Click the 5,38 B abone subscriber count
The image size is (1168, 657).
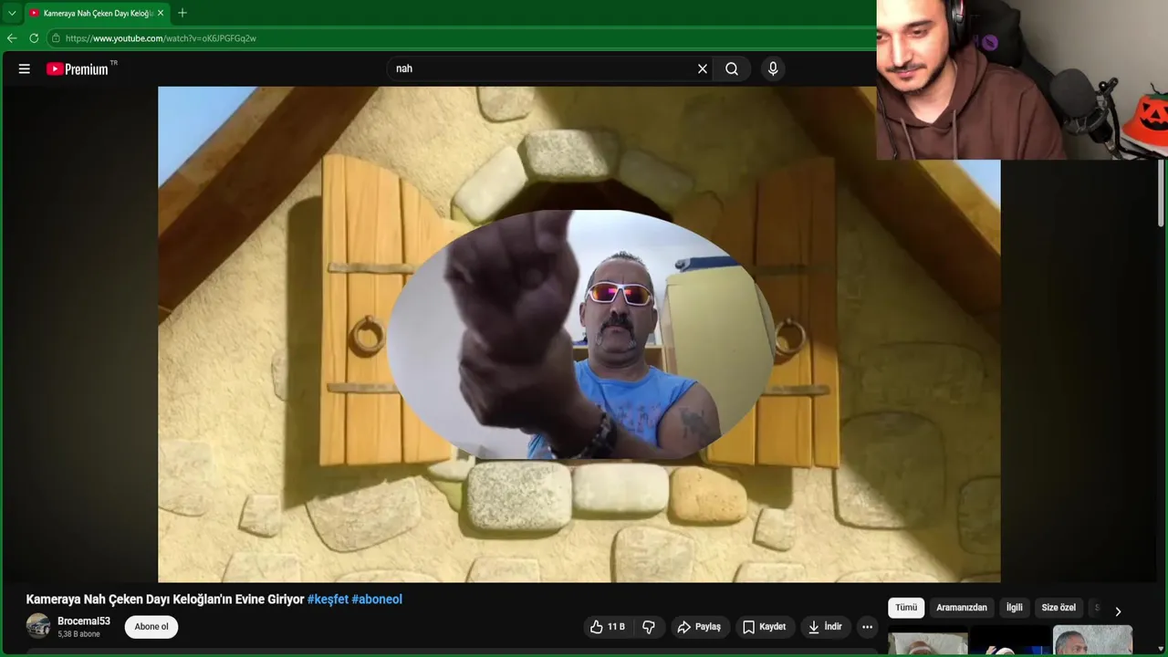78,634
